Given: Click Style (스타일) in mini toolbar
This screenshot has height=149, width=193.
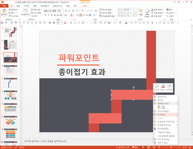Looking at the screenshot, I should coord(157,87).
